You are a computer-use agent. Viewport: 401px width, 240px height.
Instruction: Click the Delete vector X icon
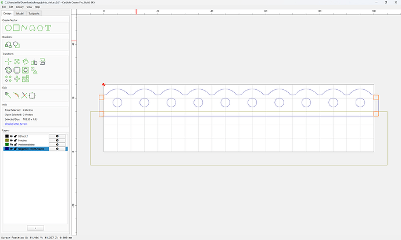pyautogui.click(x=24, y=96)
